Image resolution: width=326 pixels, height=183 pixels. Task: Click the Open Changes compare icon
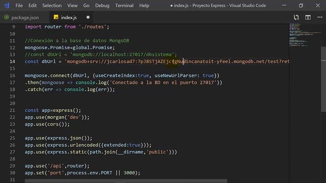click(x=296, y=17)
